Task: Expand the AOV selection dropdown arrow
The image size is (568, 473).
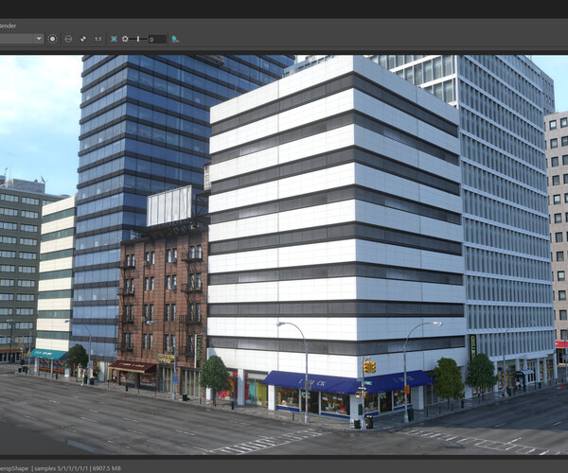Action: pyautogui.click(x=39, y=39)
